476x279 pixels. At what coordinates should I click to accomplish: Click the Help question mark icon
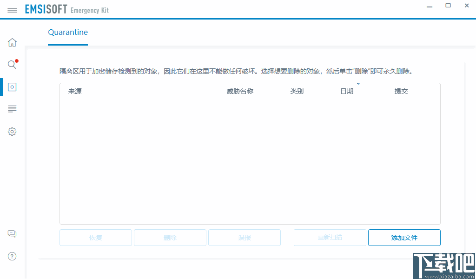(12, 256)
